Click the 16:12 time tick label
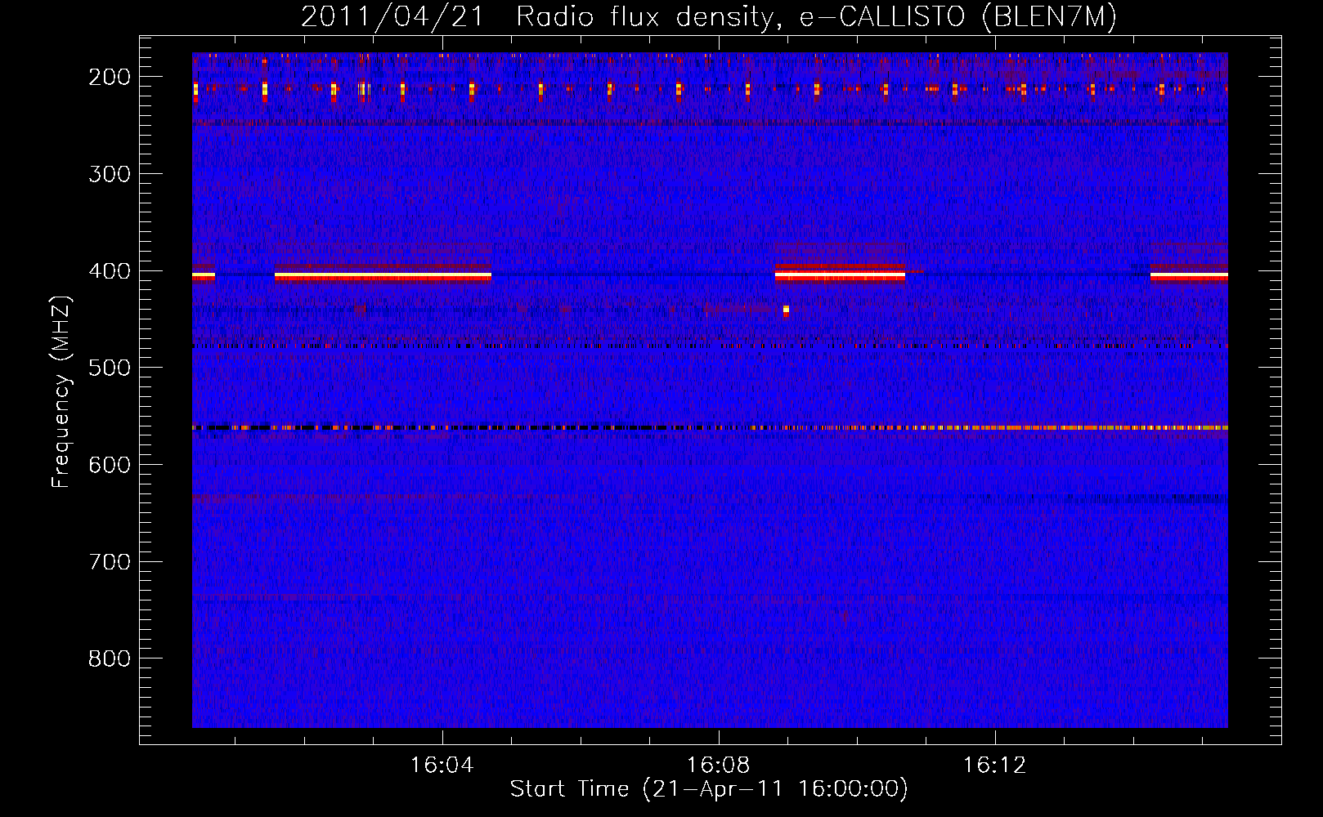This screenshot has width=1323, height=817. 995,766
